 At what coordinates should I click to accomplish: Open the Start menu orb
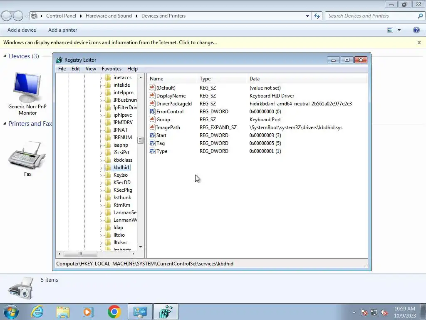click(11, 312)
